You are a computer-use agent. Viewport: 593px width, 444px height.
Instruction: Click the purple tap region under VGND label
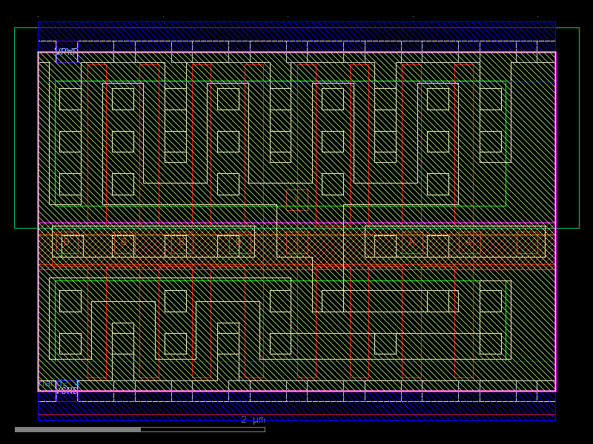pos(67,396)
